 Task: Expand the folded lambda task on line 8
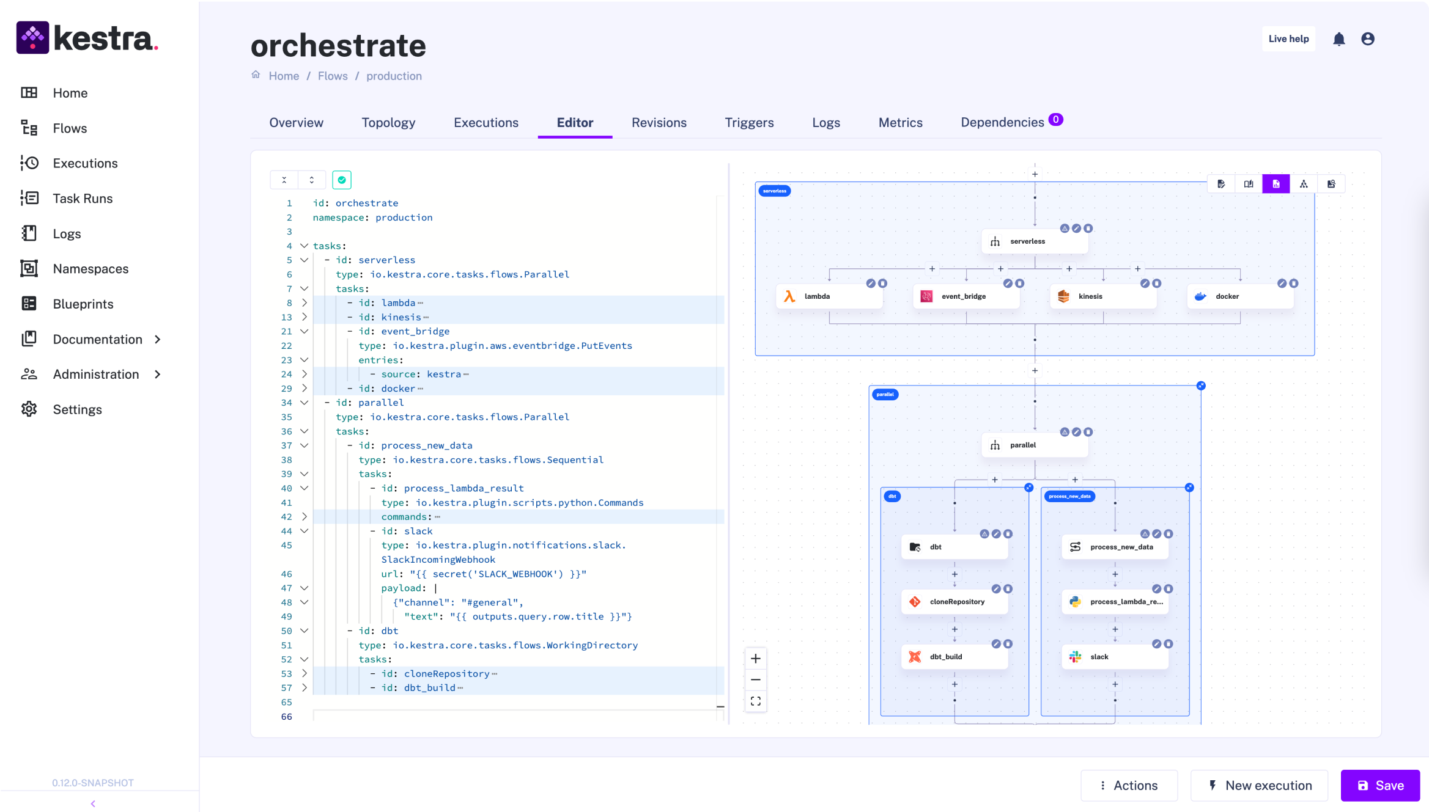[304, 302]
